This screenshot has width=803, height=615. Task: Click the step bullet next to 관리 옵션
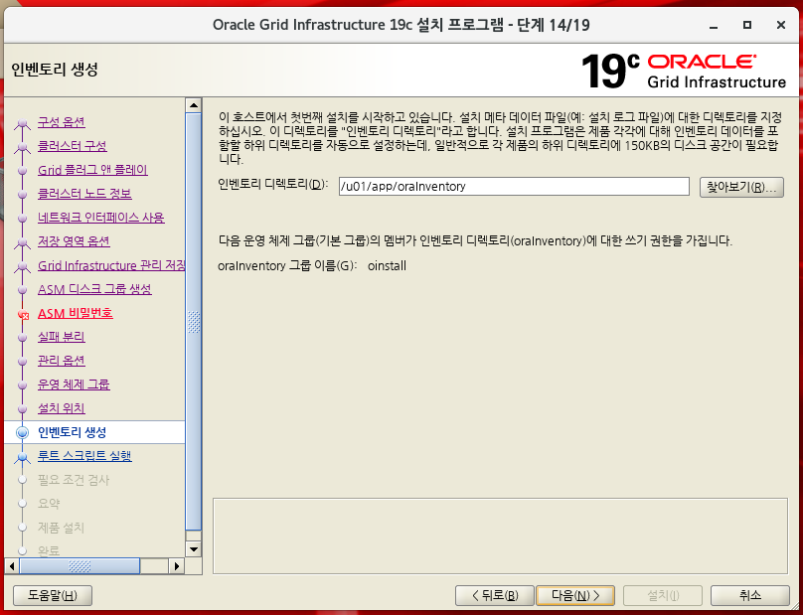tap(22, 362)
